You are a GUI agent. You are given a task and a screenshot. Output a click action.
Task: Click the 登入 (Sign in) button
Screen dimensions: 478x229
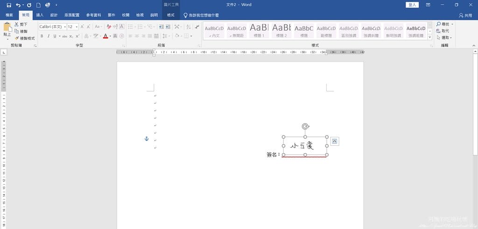click(x=412, y=5)
